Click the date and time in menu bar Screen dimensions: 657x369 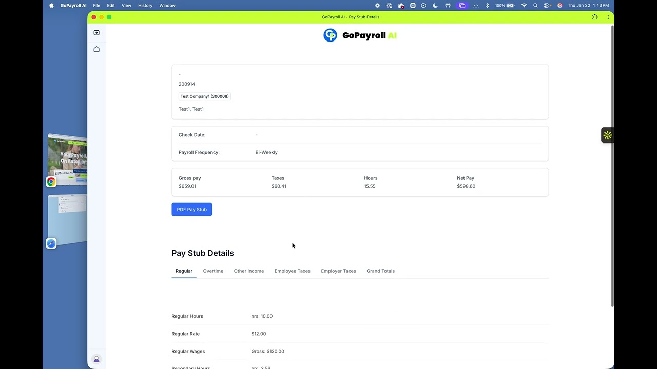(x=588, y=5)
